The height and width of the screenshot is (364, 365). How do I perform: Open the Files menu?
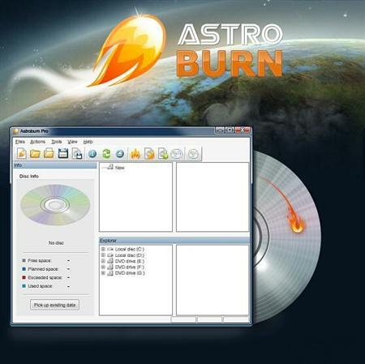[x=20, y=142]
